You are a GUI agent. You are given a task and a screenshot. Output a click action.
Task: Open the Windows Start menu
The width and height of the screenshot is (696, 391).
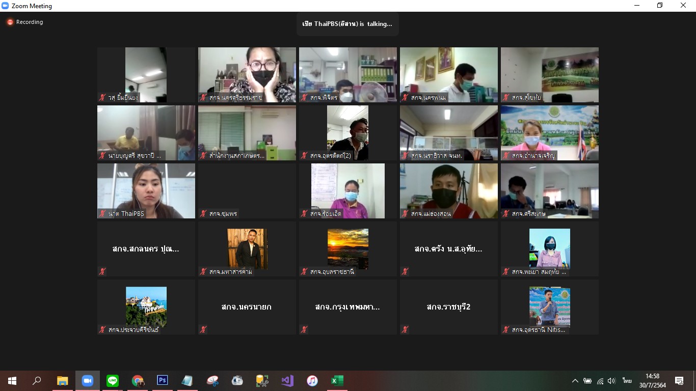click(x=12, y=381)
